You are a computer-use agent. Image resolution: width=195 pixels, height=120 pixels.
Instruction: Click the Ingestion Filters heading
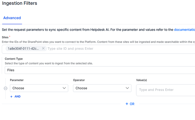click(x=20, y=3)
